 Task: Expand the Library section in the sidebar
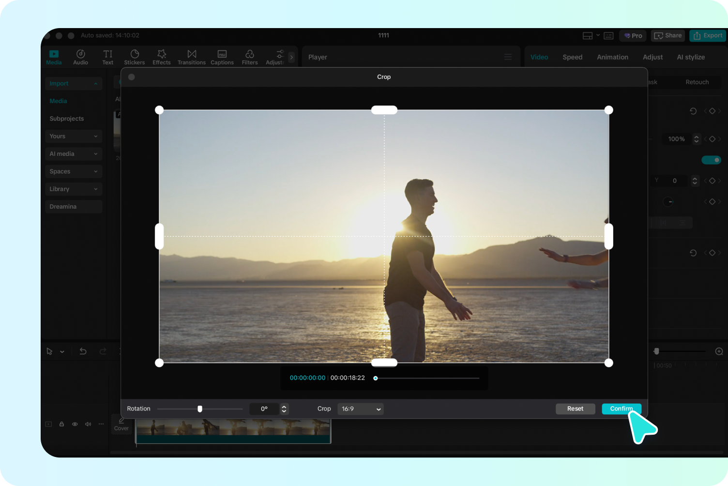(73, 189)
